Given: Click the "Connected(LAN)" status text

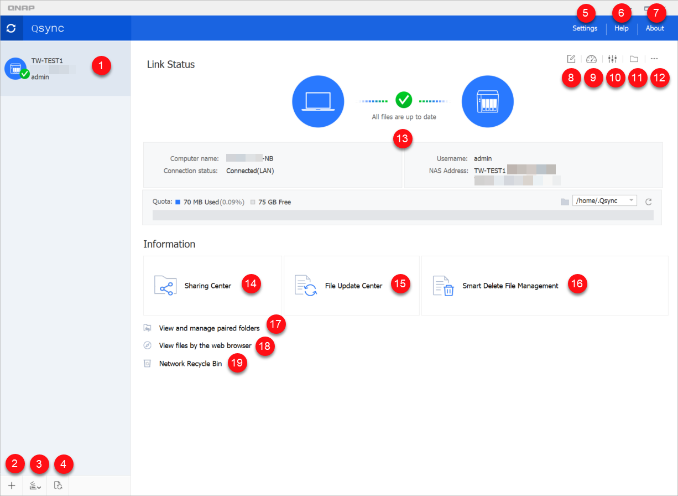Looking at the screenshot, I should point(250,170).
